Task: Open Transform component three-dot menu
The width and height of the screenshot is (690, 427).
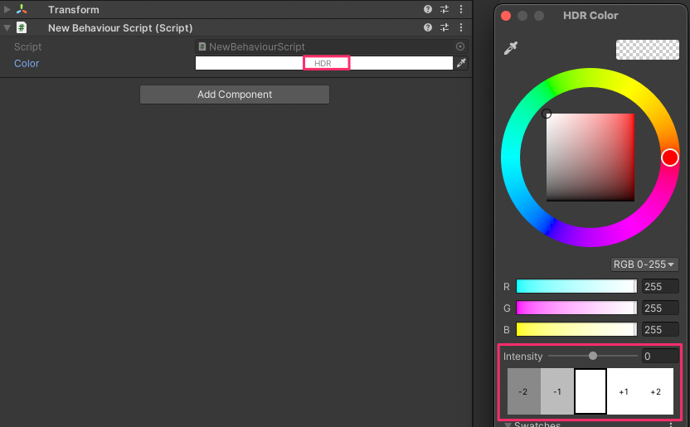Action: (461, 9)
